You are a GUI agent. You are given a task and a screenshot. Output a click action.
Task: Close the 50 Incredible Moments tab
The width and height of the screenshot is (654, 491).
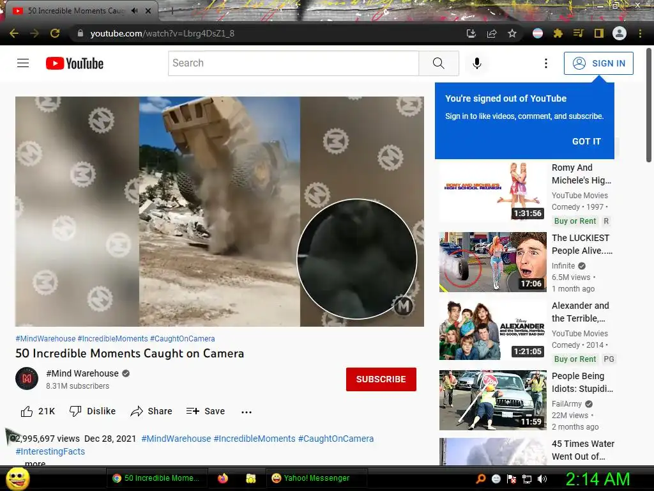(148, 11)
